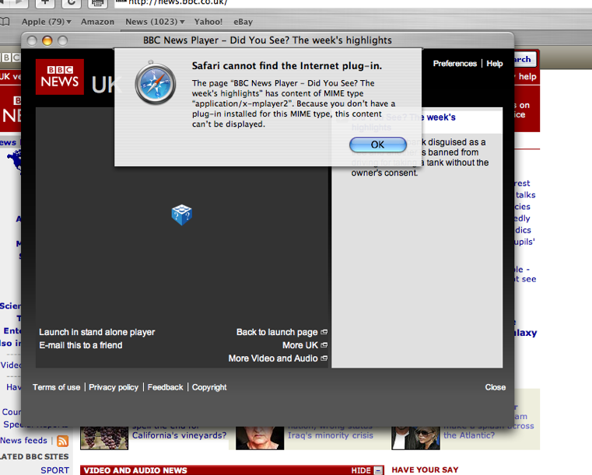The height and width of the screenshot is (475, 592).
Task: Click the Safari print toolbar button
Action: point(97,3)
